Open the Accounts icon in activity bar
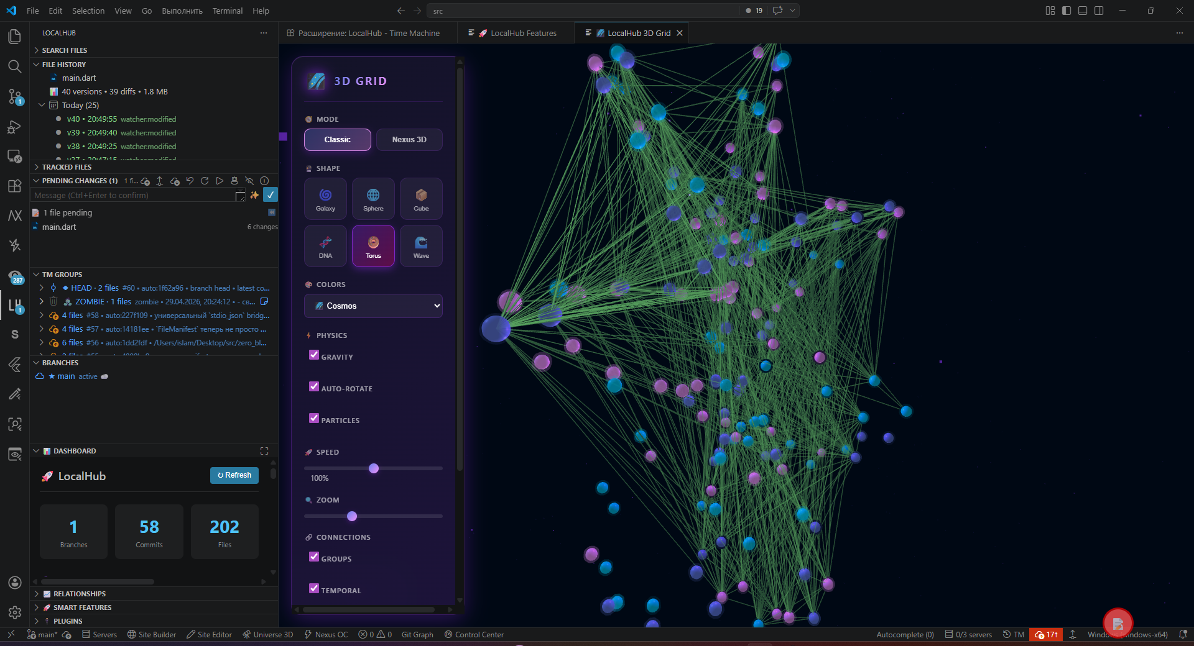1194x646 pixels. pos(15,583)
